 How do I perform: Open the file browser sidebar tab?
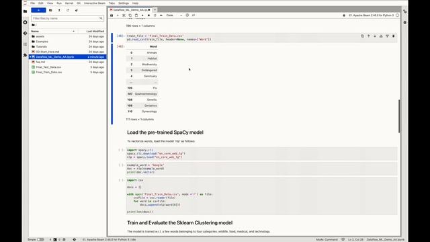(x=26, y=11)
